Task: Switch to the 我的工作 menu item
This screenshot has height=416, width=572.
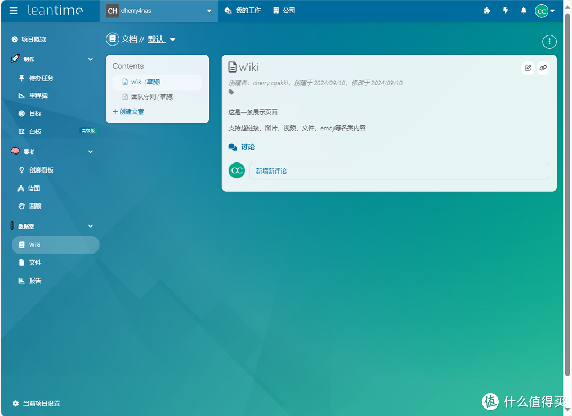Action: pos(242,10)
